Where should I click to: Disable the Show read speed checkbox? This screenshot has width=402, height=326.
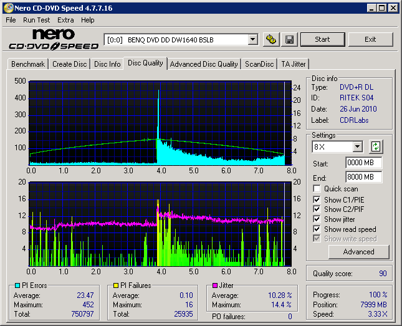point(317,229)
